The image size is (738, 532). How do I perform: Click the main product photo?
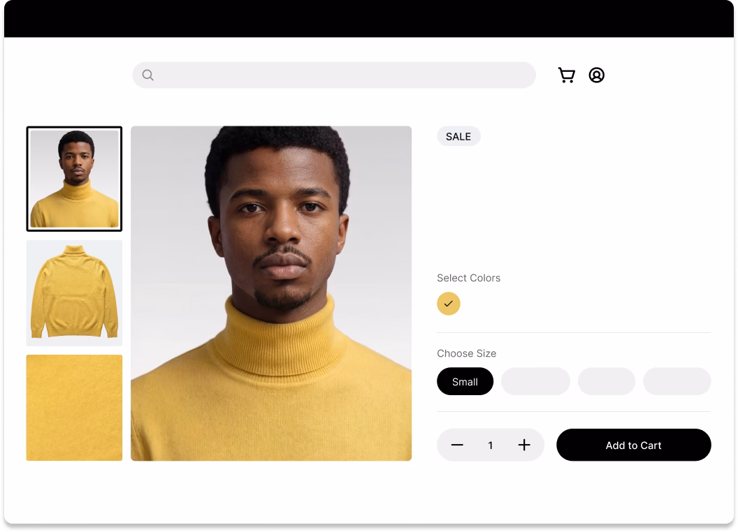point(271,293)
